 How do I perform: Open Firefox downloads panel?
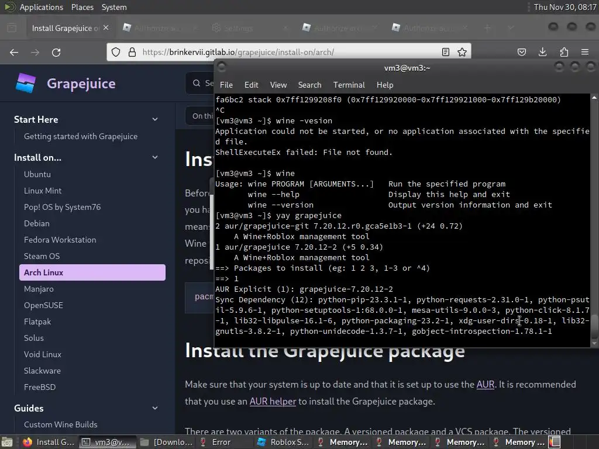(x=542, y=52)
